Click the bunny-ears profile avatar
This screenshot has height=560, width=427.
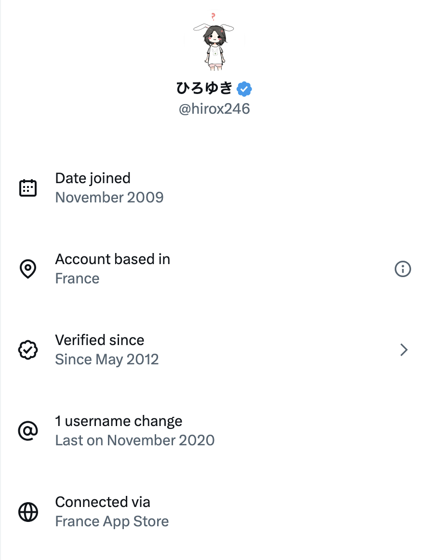[x=213, y=43]
